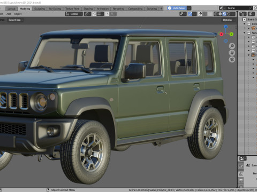The width and height of the screenshot is (257, 192).
Task: Click the zoom magnifier viewport icon
Action: click(x=232, y=46)
